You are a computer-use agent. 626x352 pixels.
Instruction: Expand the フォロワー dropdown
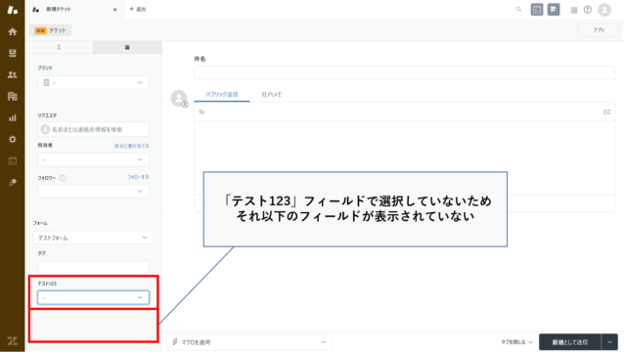tap(94, 192)
